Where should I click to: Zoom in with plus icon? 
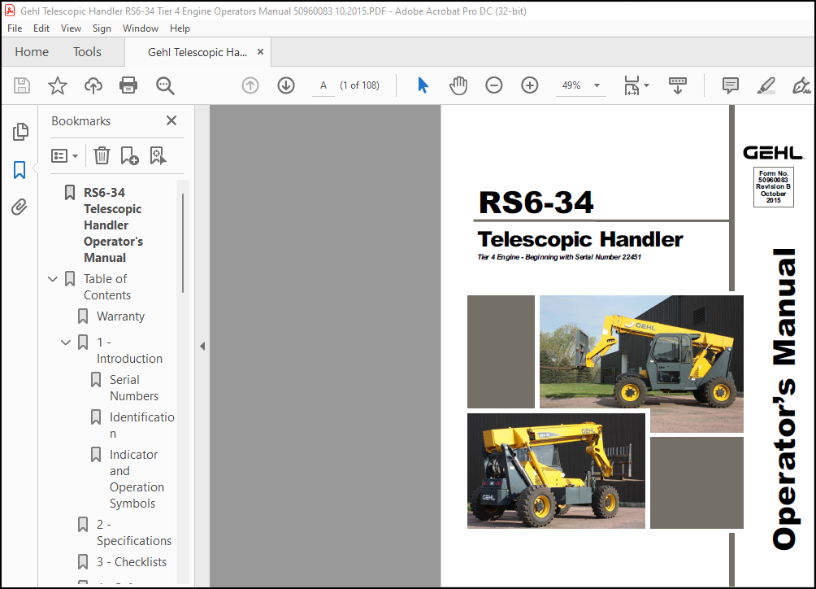coord(529,85)
